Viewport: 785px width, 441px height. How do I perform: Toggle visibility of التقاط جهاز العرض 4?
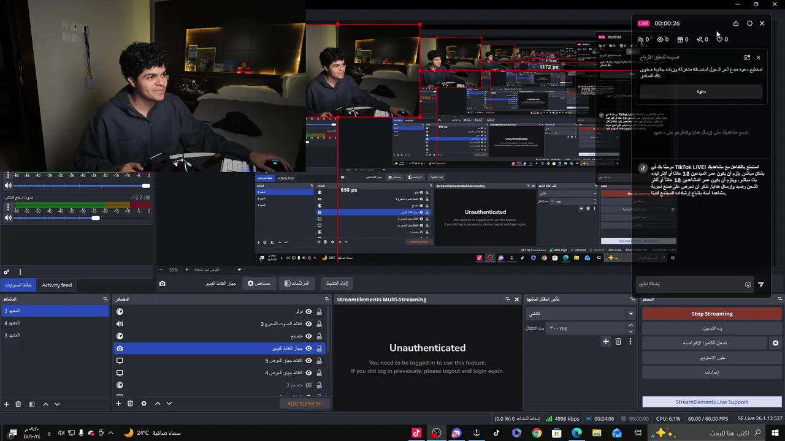point(308,373)
